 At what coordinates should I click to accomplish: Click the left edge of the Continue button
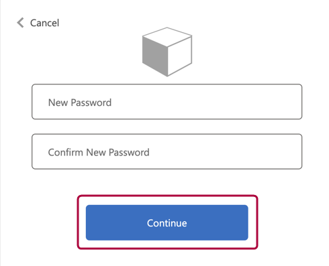(x=89, y=222)
